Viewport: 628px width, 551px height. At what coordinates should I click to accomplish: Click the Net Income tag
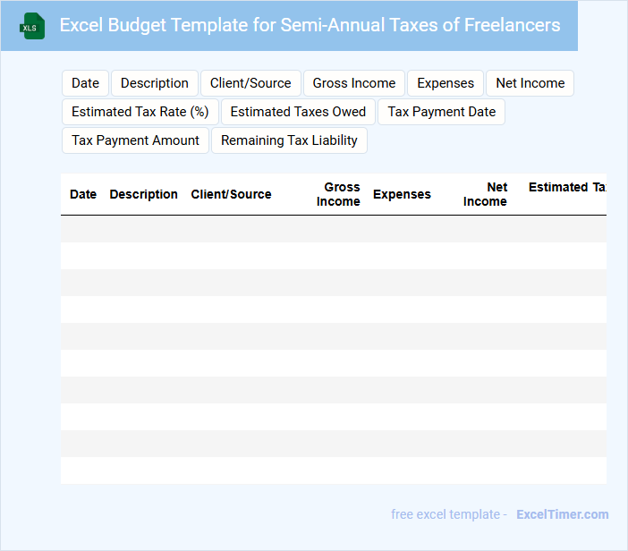[x=530, y=83]
